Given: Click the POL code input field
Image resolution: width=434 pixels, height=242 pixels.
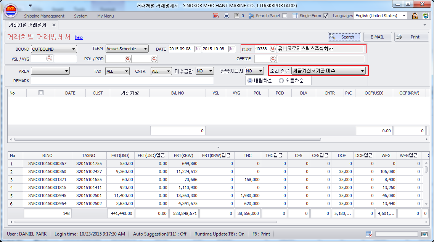Looking at the screenshot, I should [115, 59].
